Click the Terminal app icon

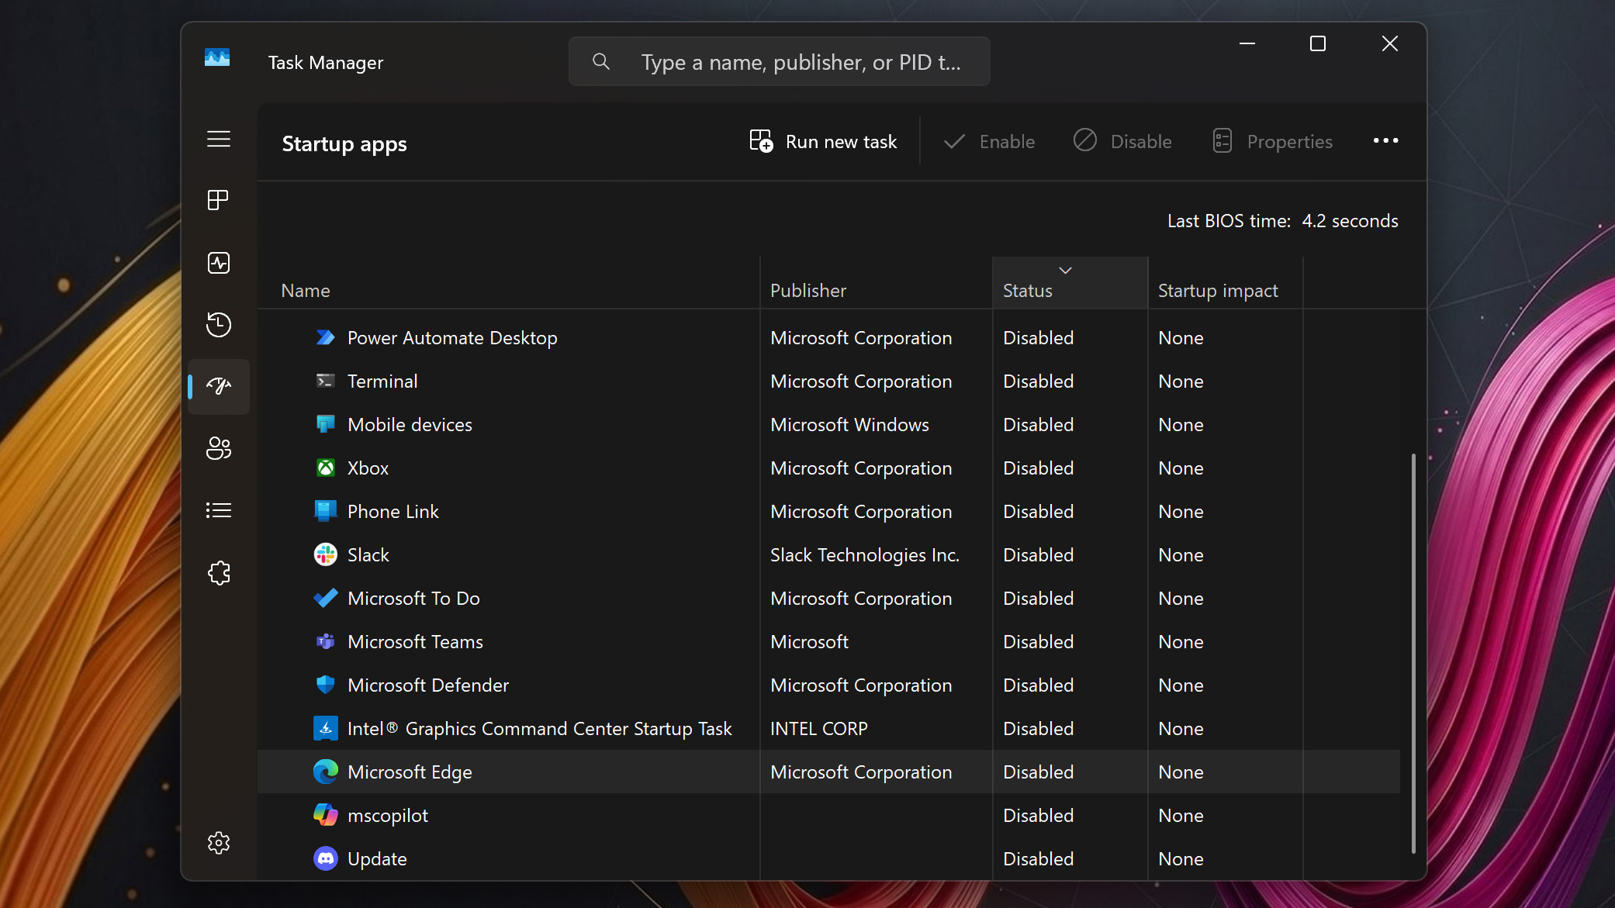pyautogui.click(x=326, y=381)
